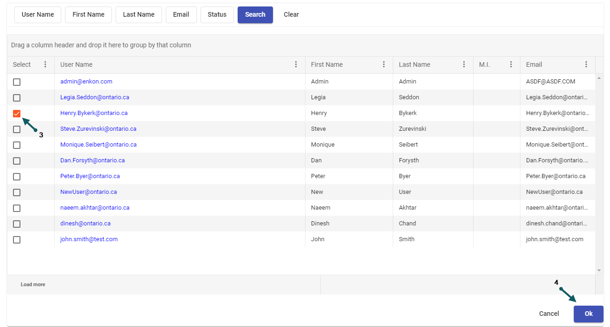Uncheck the Henry Bykerk row checkbox

17,114
